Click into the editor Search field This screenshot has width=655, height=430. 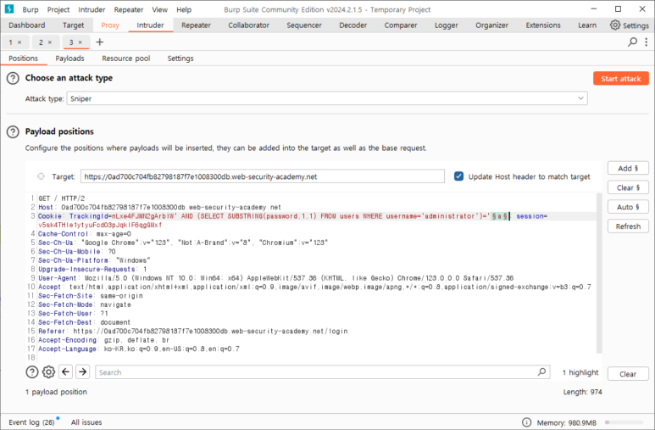(x=322, y=371)
